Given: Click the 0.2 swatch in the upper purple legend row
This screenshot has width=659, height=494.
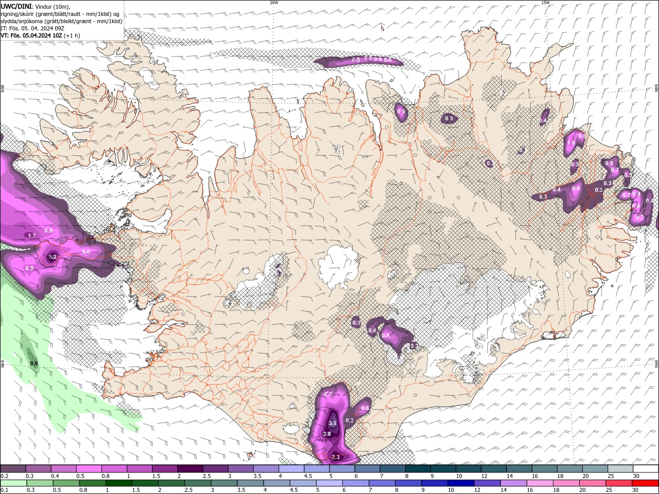Looking at the screenshot, I should (13, 468).
